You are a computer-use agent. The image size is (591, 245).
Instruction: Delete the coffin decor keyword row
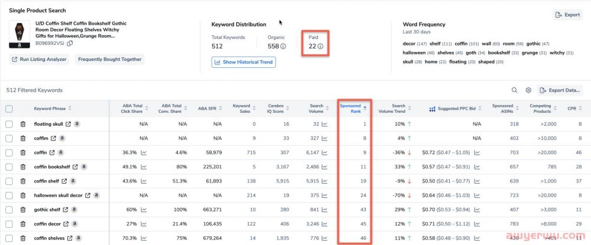(23, 224)
